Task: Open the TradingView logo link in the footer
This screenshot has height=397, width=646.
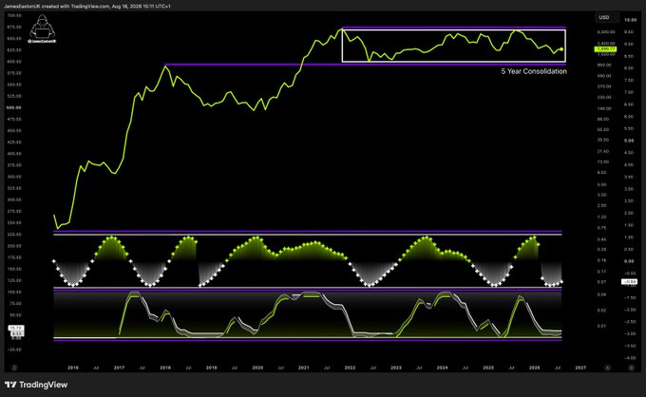Action: point(36,385)
